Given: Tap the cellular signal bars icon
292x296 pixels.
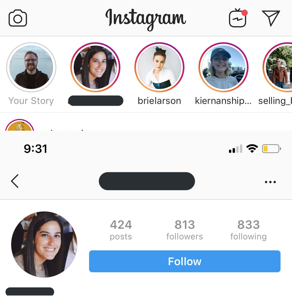Looking at the screenshot, I should 236,149.
